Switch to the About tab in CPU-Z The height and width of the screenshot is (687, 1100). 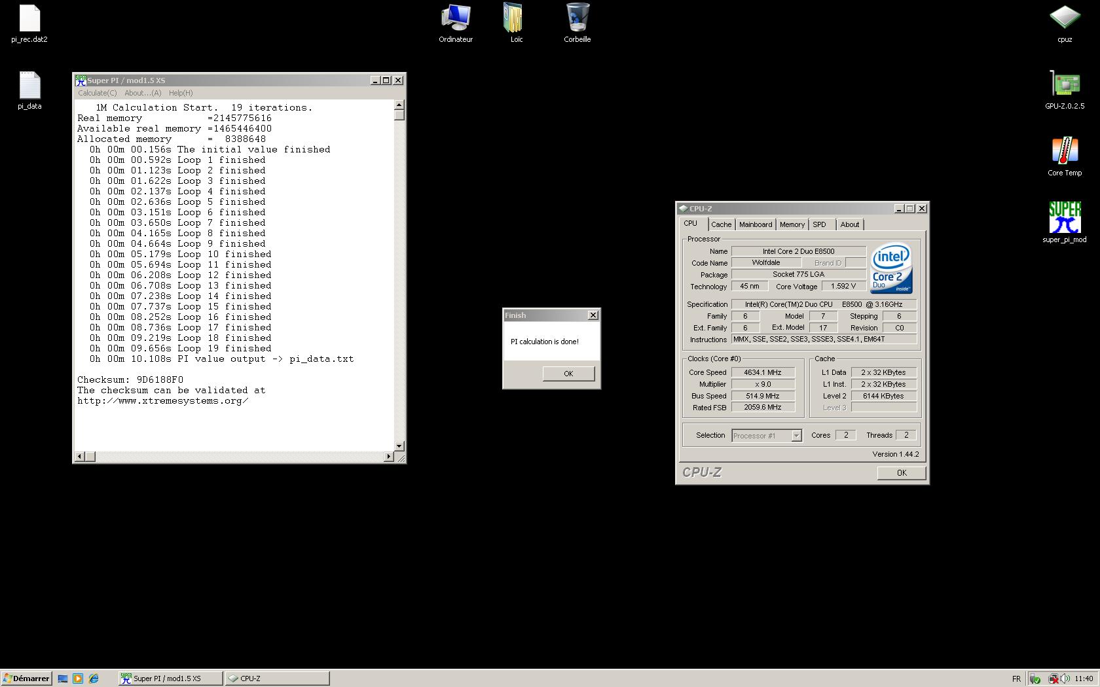[x=850, y=224]
